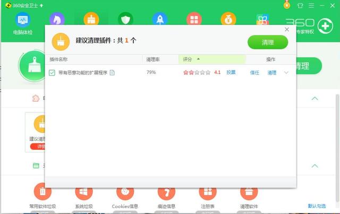Open the purple horse Trojan scan icon

(x=57, y=19)
